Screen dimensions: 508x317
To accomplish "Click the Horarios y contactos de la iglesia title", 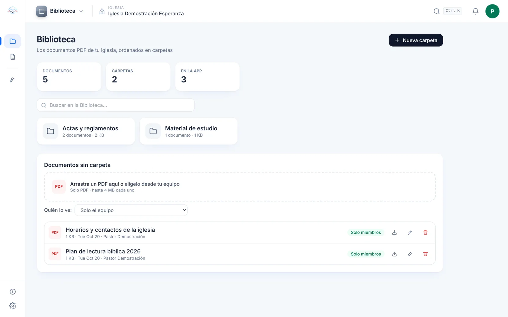I will (110, 230).
